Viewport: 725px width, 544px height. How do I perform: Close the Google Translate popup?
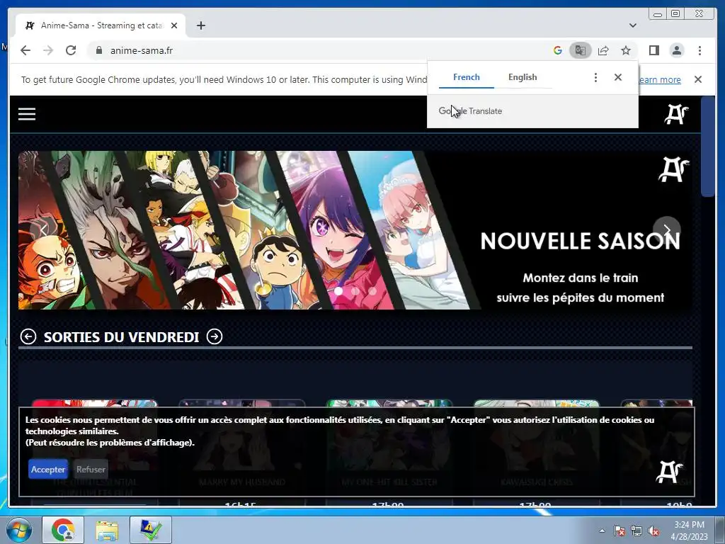pos(617,77)
